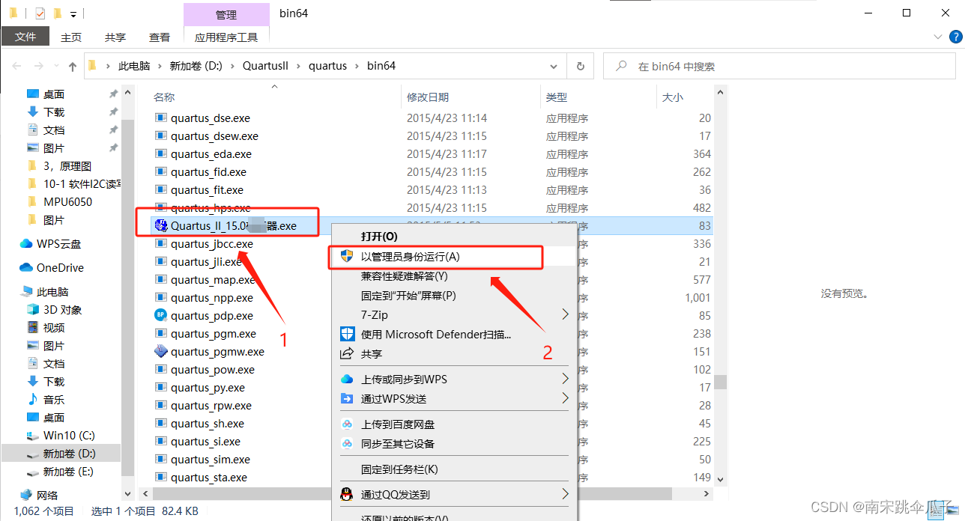Open Downloads in quick access
The height and width of the screenshot is (521, 965).
tap(54, 112)
